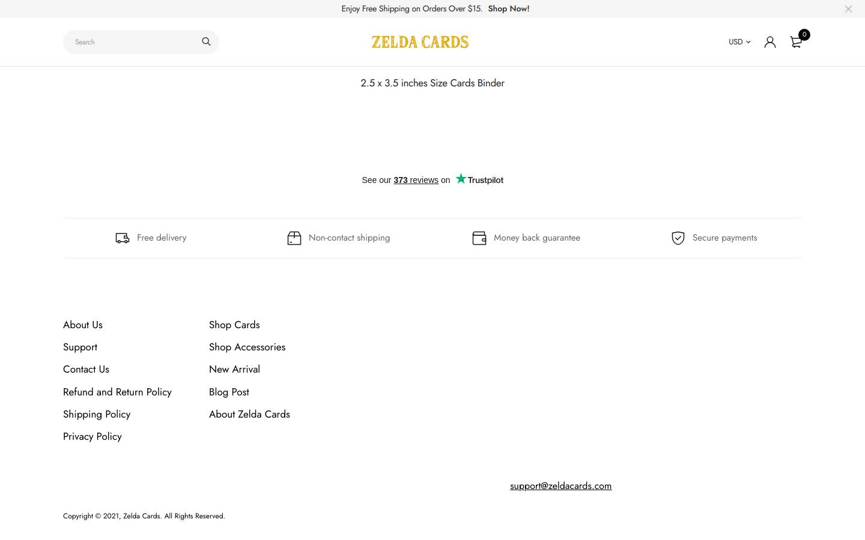Open the shopping cart icon
Viewport: 865px width, 540px height.
(x=796, y=42)
